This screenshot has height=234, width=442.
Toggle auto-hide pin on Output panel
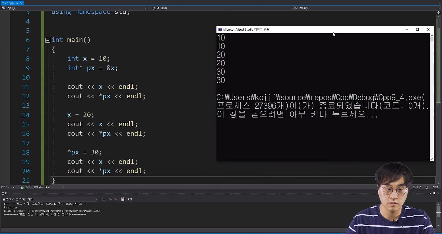(434, 193)
